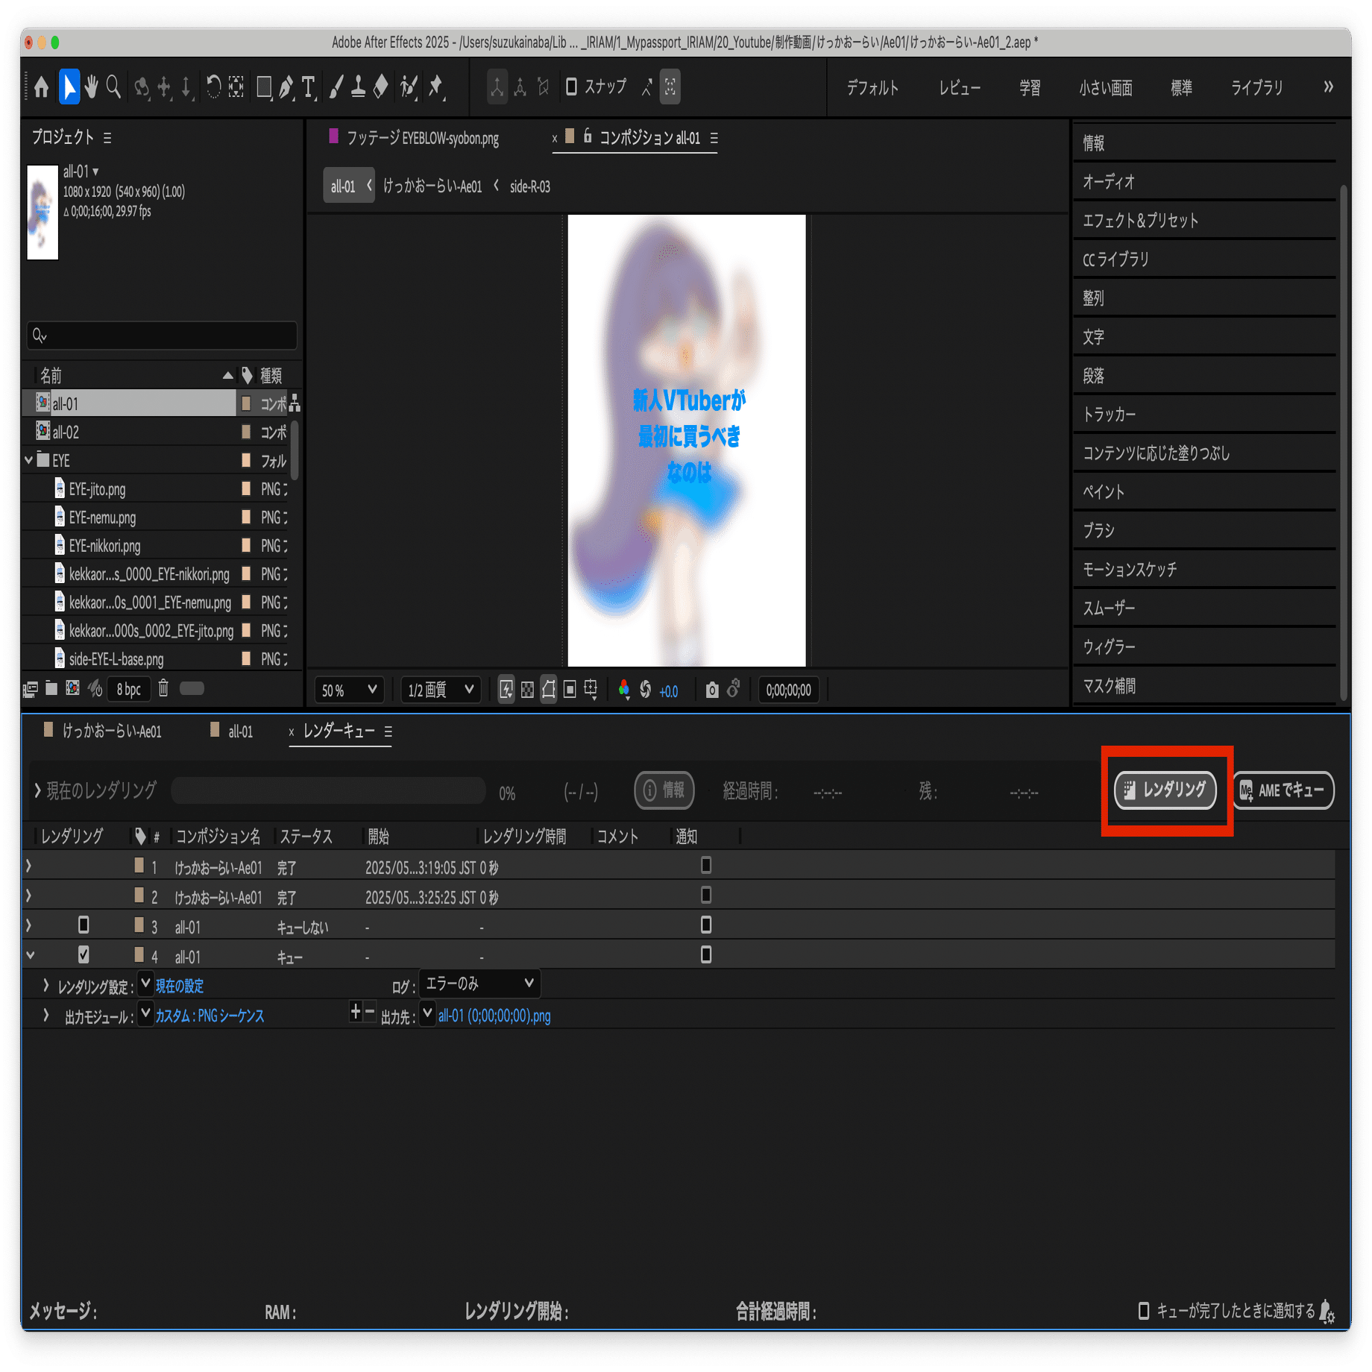The height and width of the screenshot is (1372, 1372).
Task: Open the grid and guide options icon
Action: (591, 690)
